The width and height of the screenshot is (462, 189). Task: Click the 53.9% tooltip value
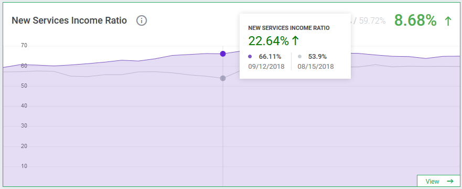click(317, 56)
